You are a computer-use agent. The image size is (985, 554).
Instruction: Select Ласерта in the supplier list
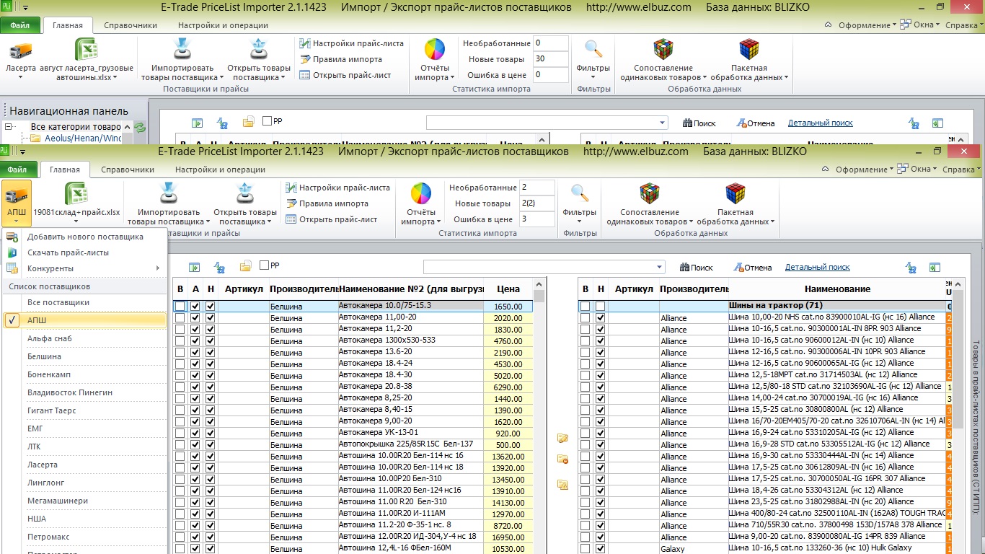click(x=43, y=465)
